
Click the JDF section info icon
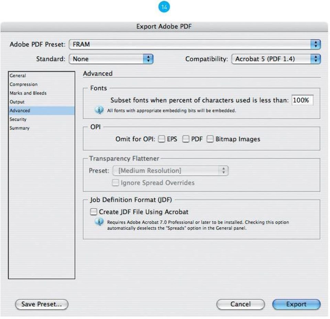coord(99,222)
